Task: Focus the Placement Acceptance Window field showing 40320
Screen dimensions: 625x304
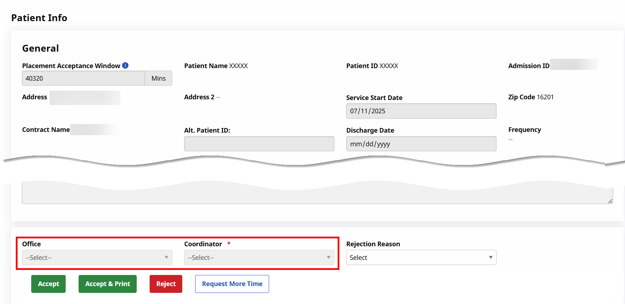Action: click(83, 78)
